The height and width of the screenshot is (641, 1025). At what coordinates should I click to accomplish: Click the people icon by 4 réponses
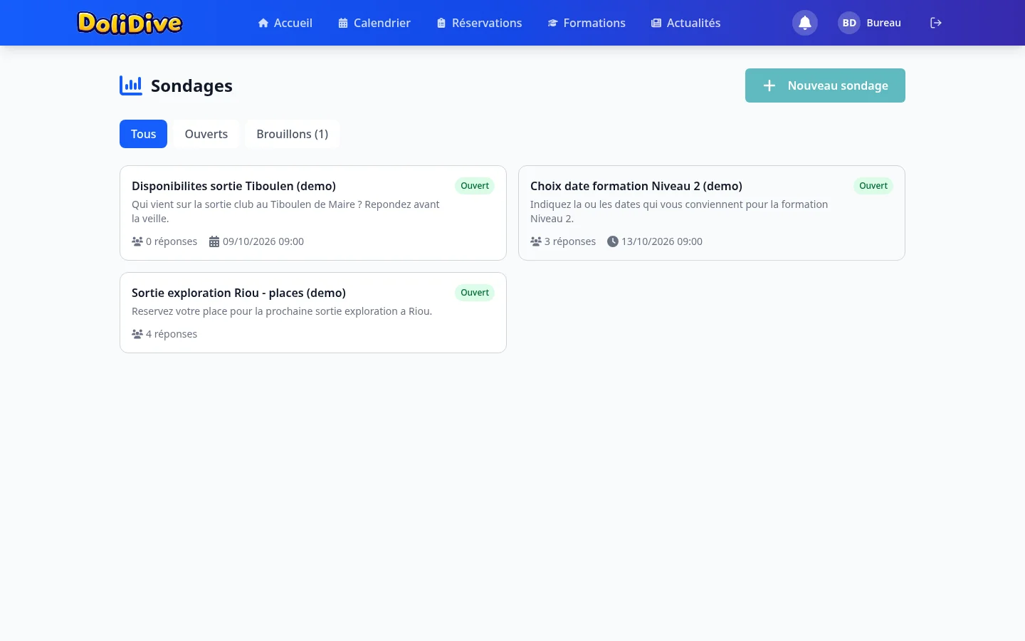[x=137, y=334]
